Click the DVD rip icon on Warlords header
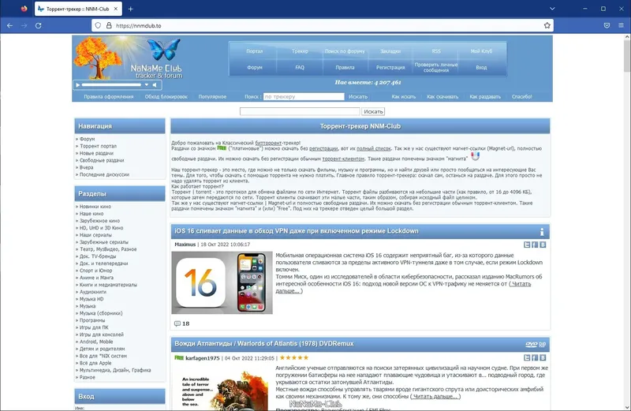Image resolution: width=631 pixels, height=411 pixels. point(536,344)
